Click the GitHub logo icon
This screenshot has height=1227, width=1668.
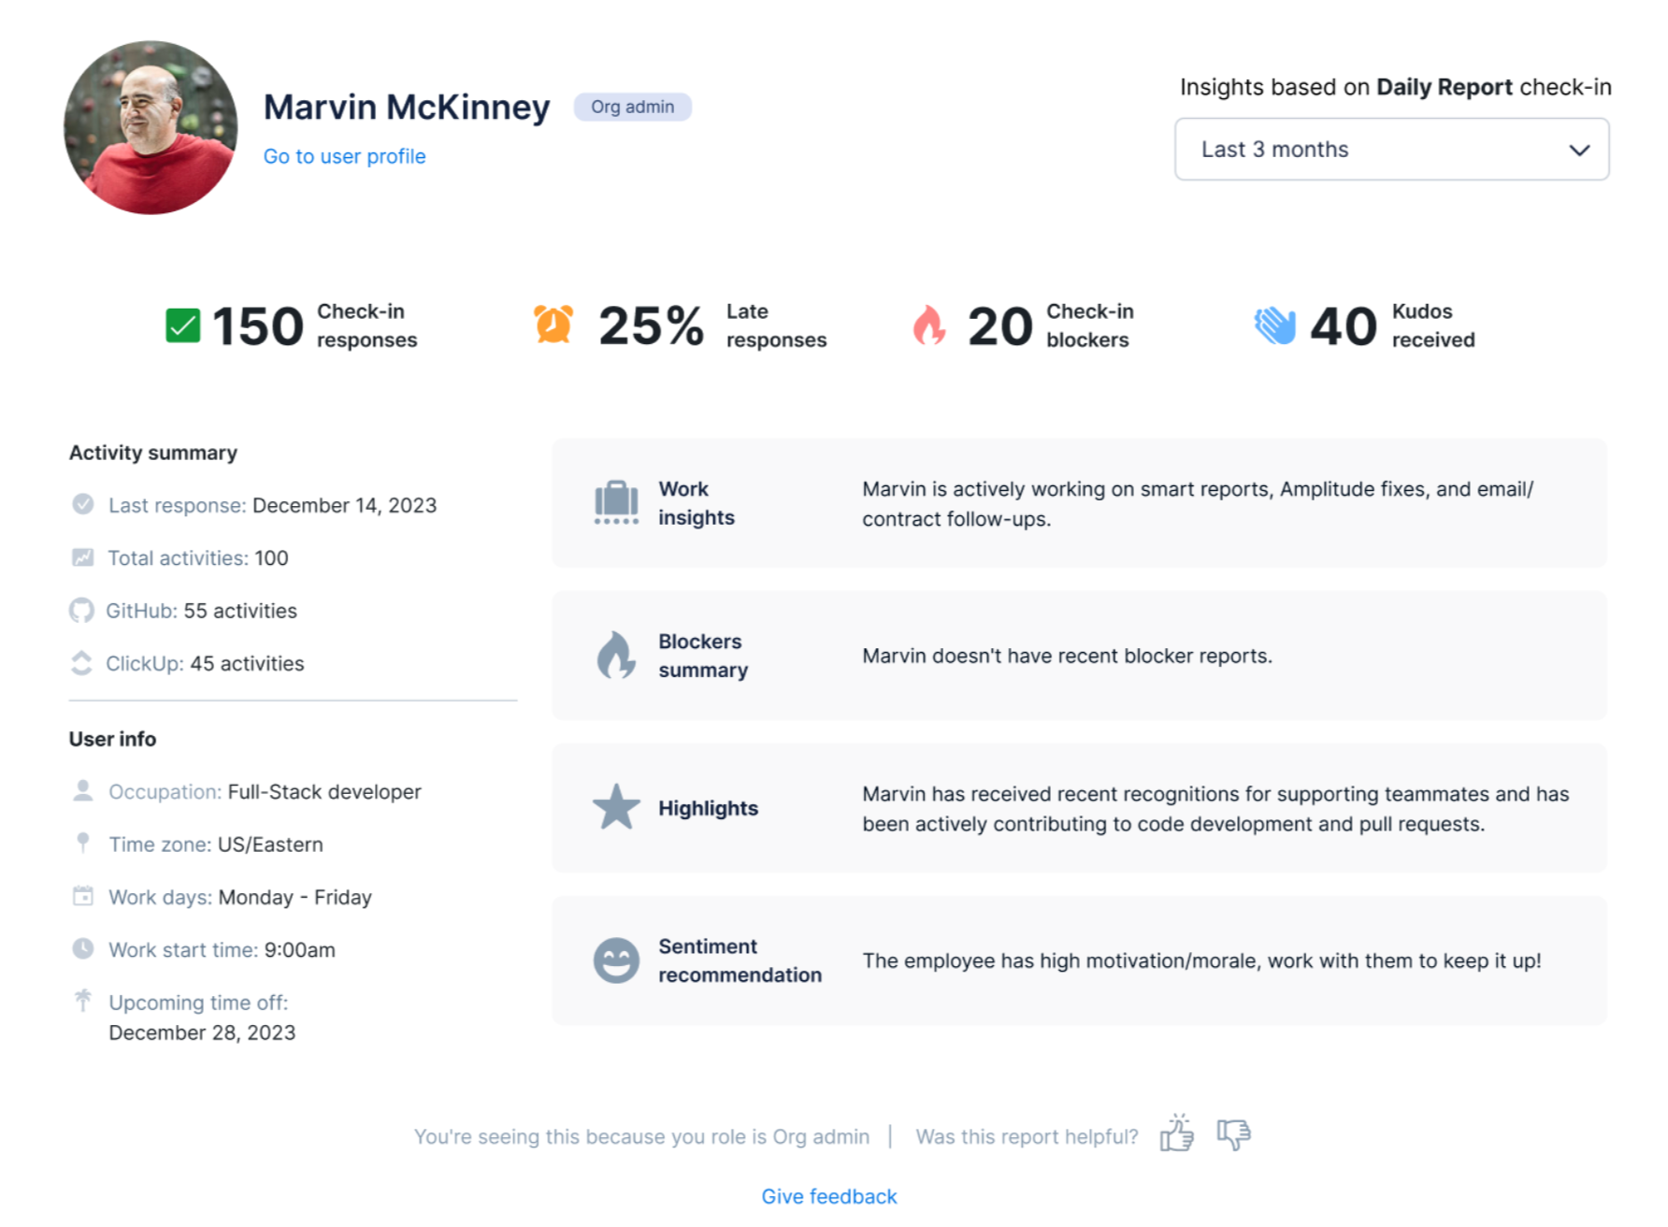81,611
